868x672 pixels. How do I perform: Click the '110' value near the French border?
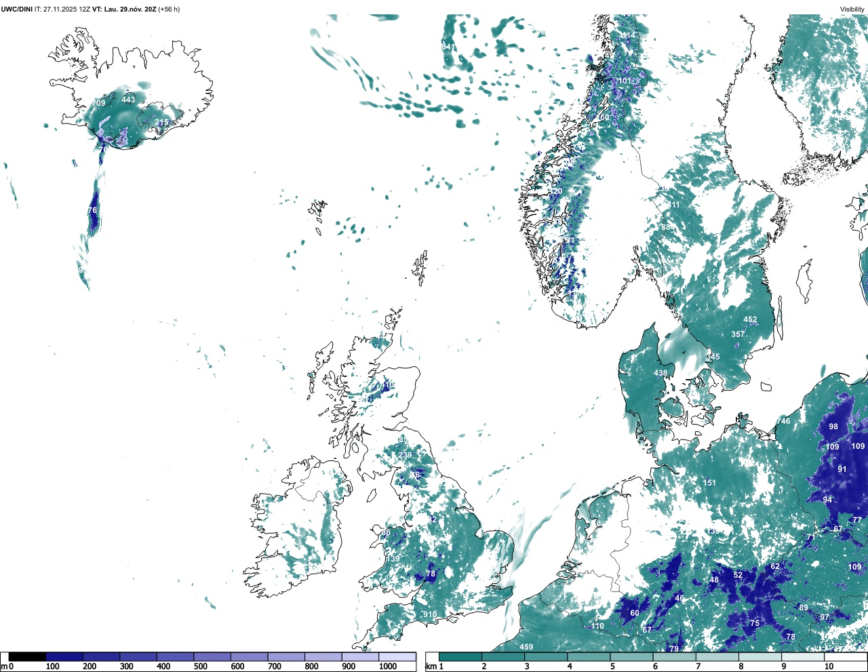pos(597,627)
